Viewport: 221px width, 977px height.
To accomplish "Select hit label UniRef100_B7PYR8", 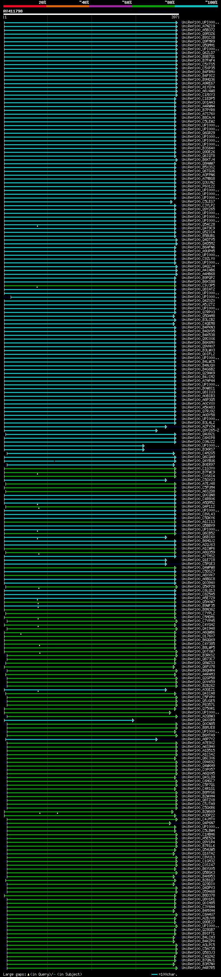I will tap(198, 110).
